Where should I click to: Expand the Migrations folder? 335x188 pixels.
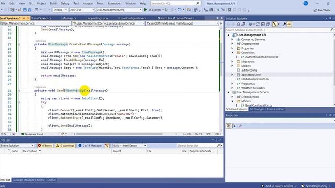[x=232, y=62]
